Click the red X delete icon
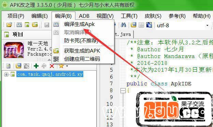213x127 pixels. [x=52, y=66]
